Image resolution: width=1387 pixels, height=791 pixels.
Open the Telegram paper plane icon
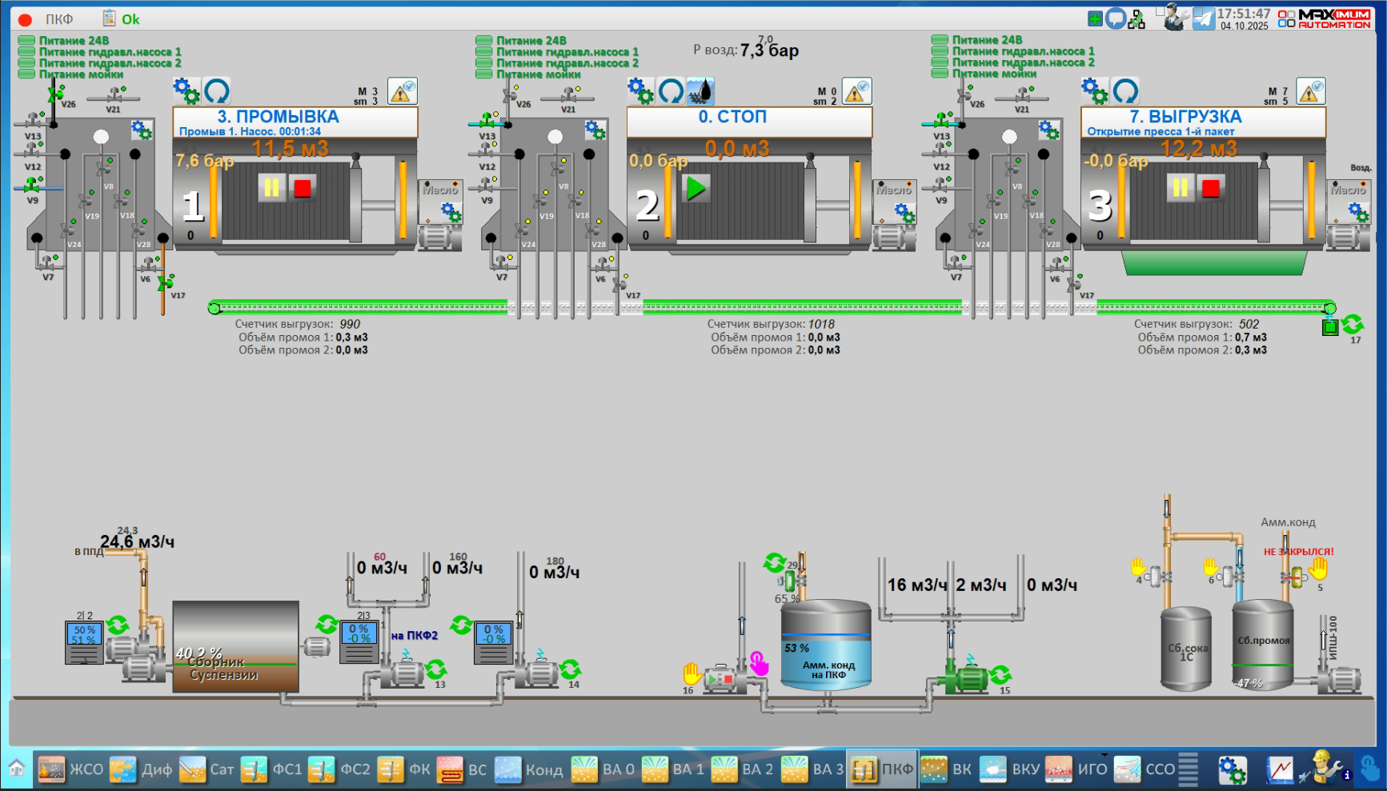click(1203, 19)
